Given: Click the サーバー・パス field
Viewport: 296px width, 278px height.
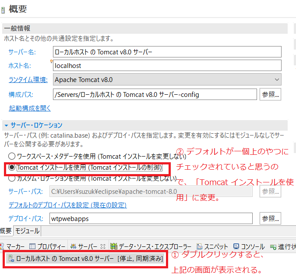Looking at the screenshot, I should (151, 192).
